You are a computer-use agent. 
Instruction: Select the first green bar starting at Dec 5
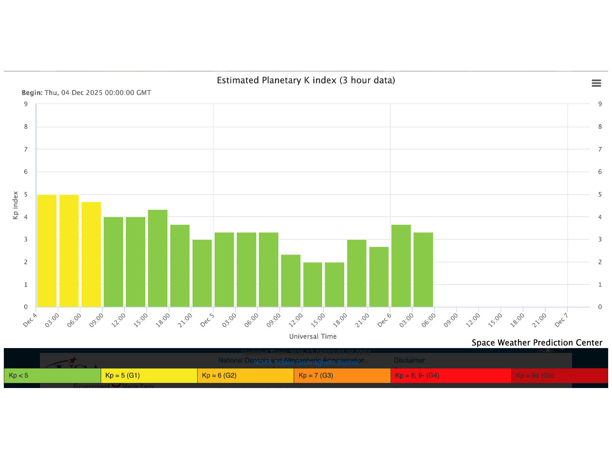tap(224, 269)
